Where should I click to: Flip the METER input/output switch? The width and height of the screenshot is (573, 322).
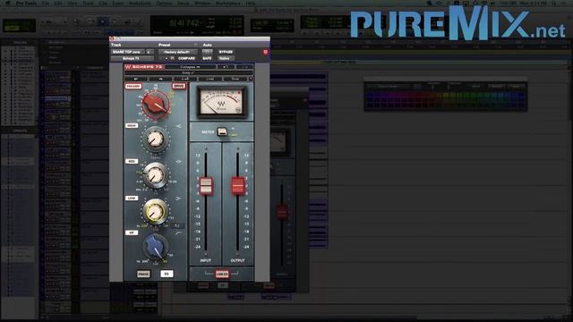(x=222, y=131)
